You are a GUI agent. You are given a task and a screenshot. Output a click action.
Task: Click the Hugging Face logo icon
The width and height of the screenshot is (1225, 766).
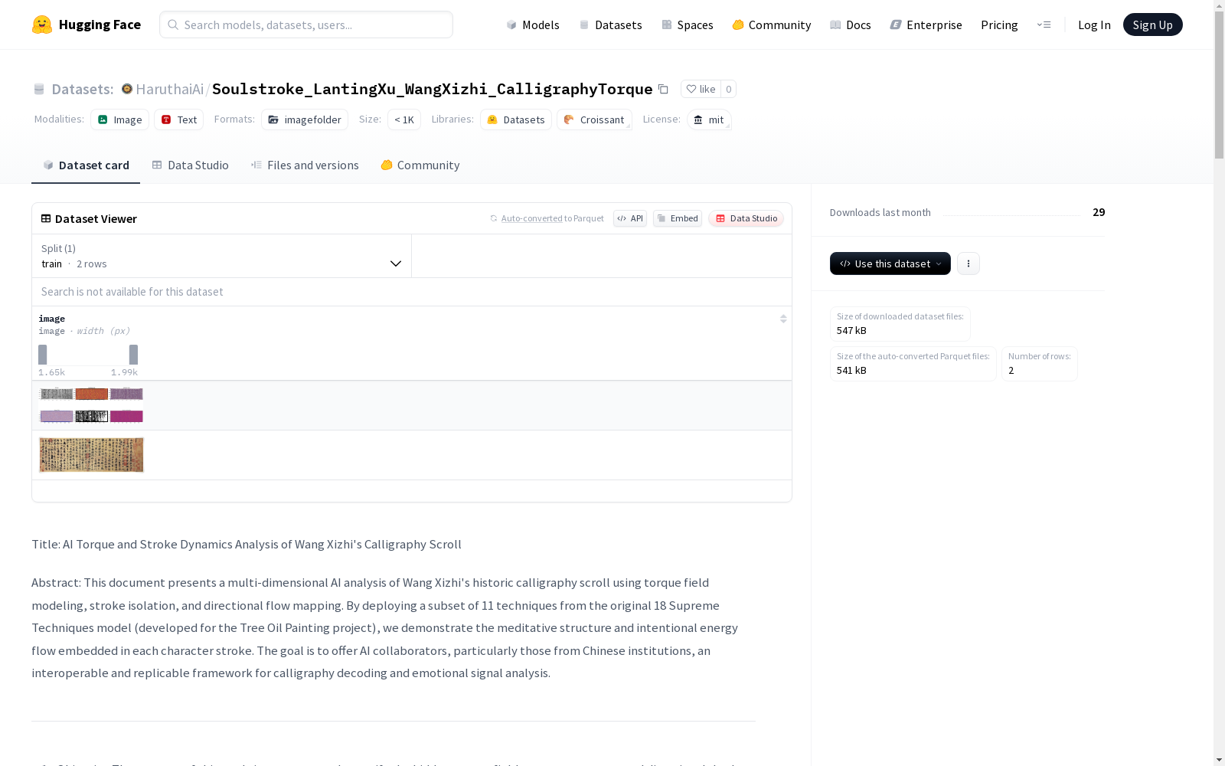(x=42, y=25)
